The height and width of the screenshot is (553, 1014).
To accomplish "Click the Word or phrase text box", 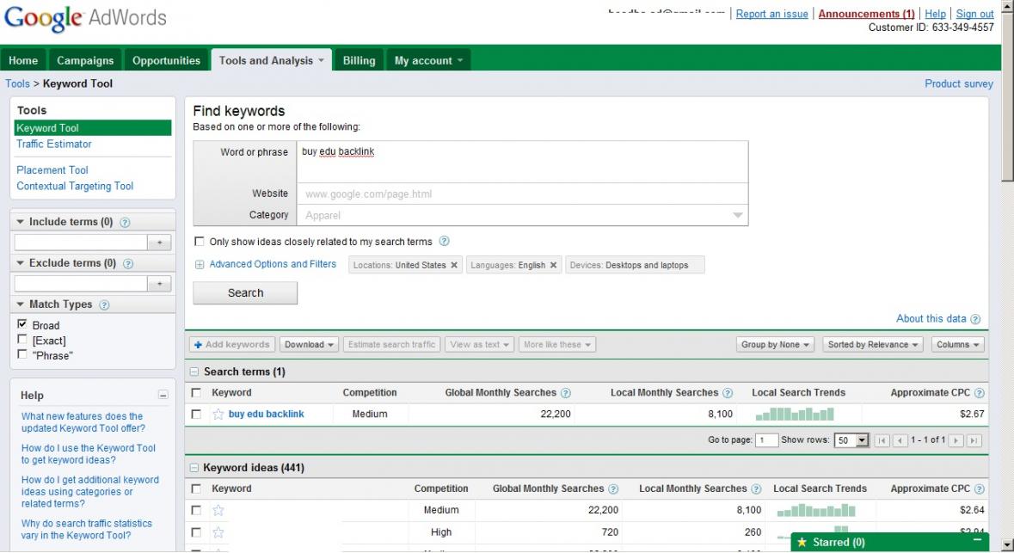I will point(522,162).
